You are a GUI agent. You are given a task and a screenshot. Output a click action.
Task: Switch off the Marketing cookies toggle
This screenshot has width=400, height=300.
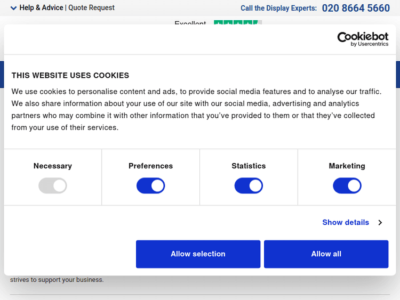pos(347,186)
